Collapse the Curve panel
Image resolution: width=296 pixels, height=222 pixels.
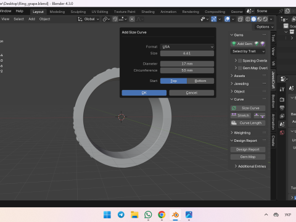click(x=237, y=99)
